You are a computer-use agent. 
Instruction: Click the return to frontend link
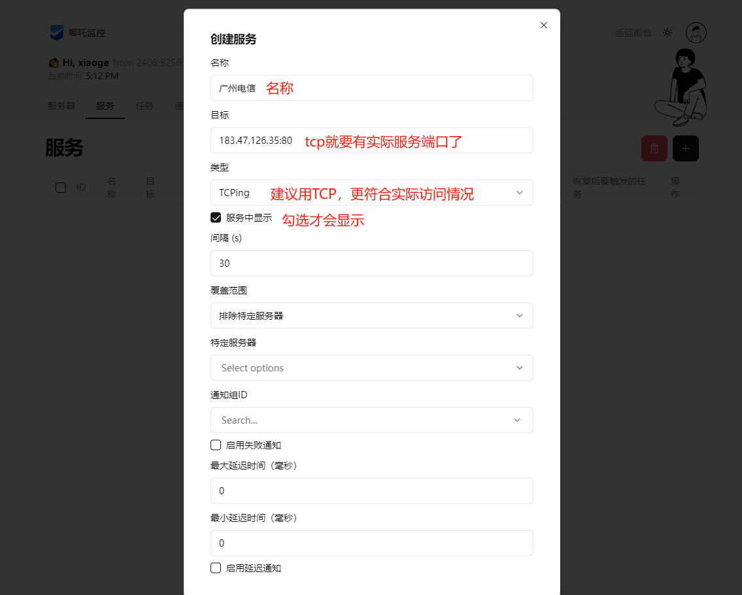click(633, 33)
